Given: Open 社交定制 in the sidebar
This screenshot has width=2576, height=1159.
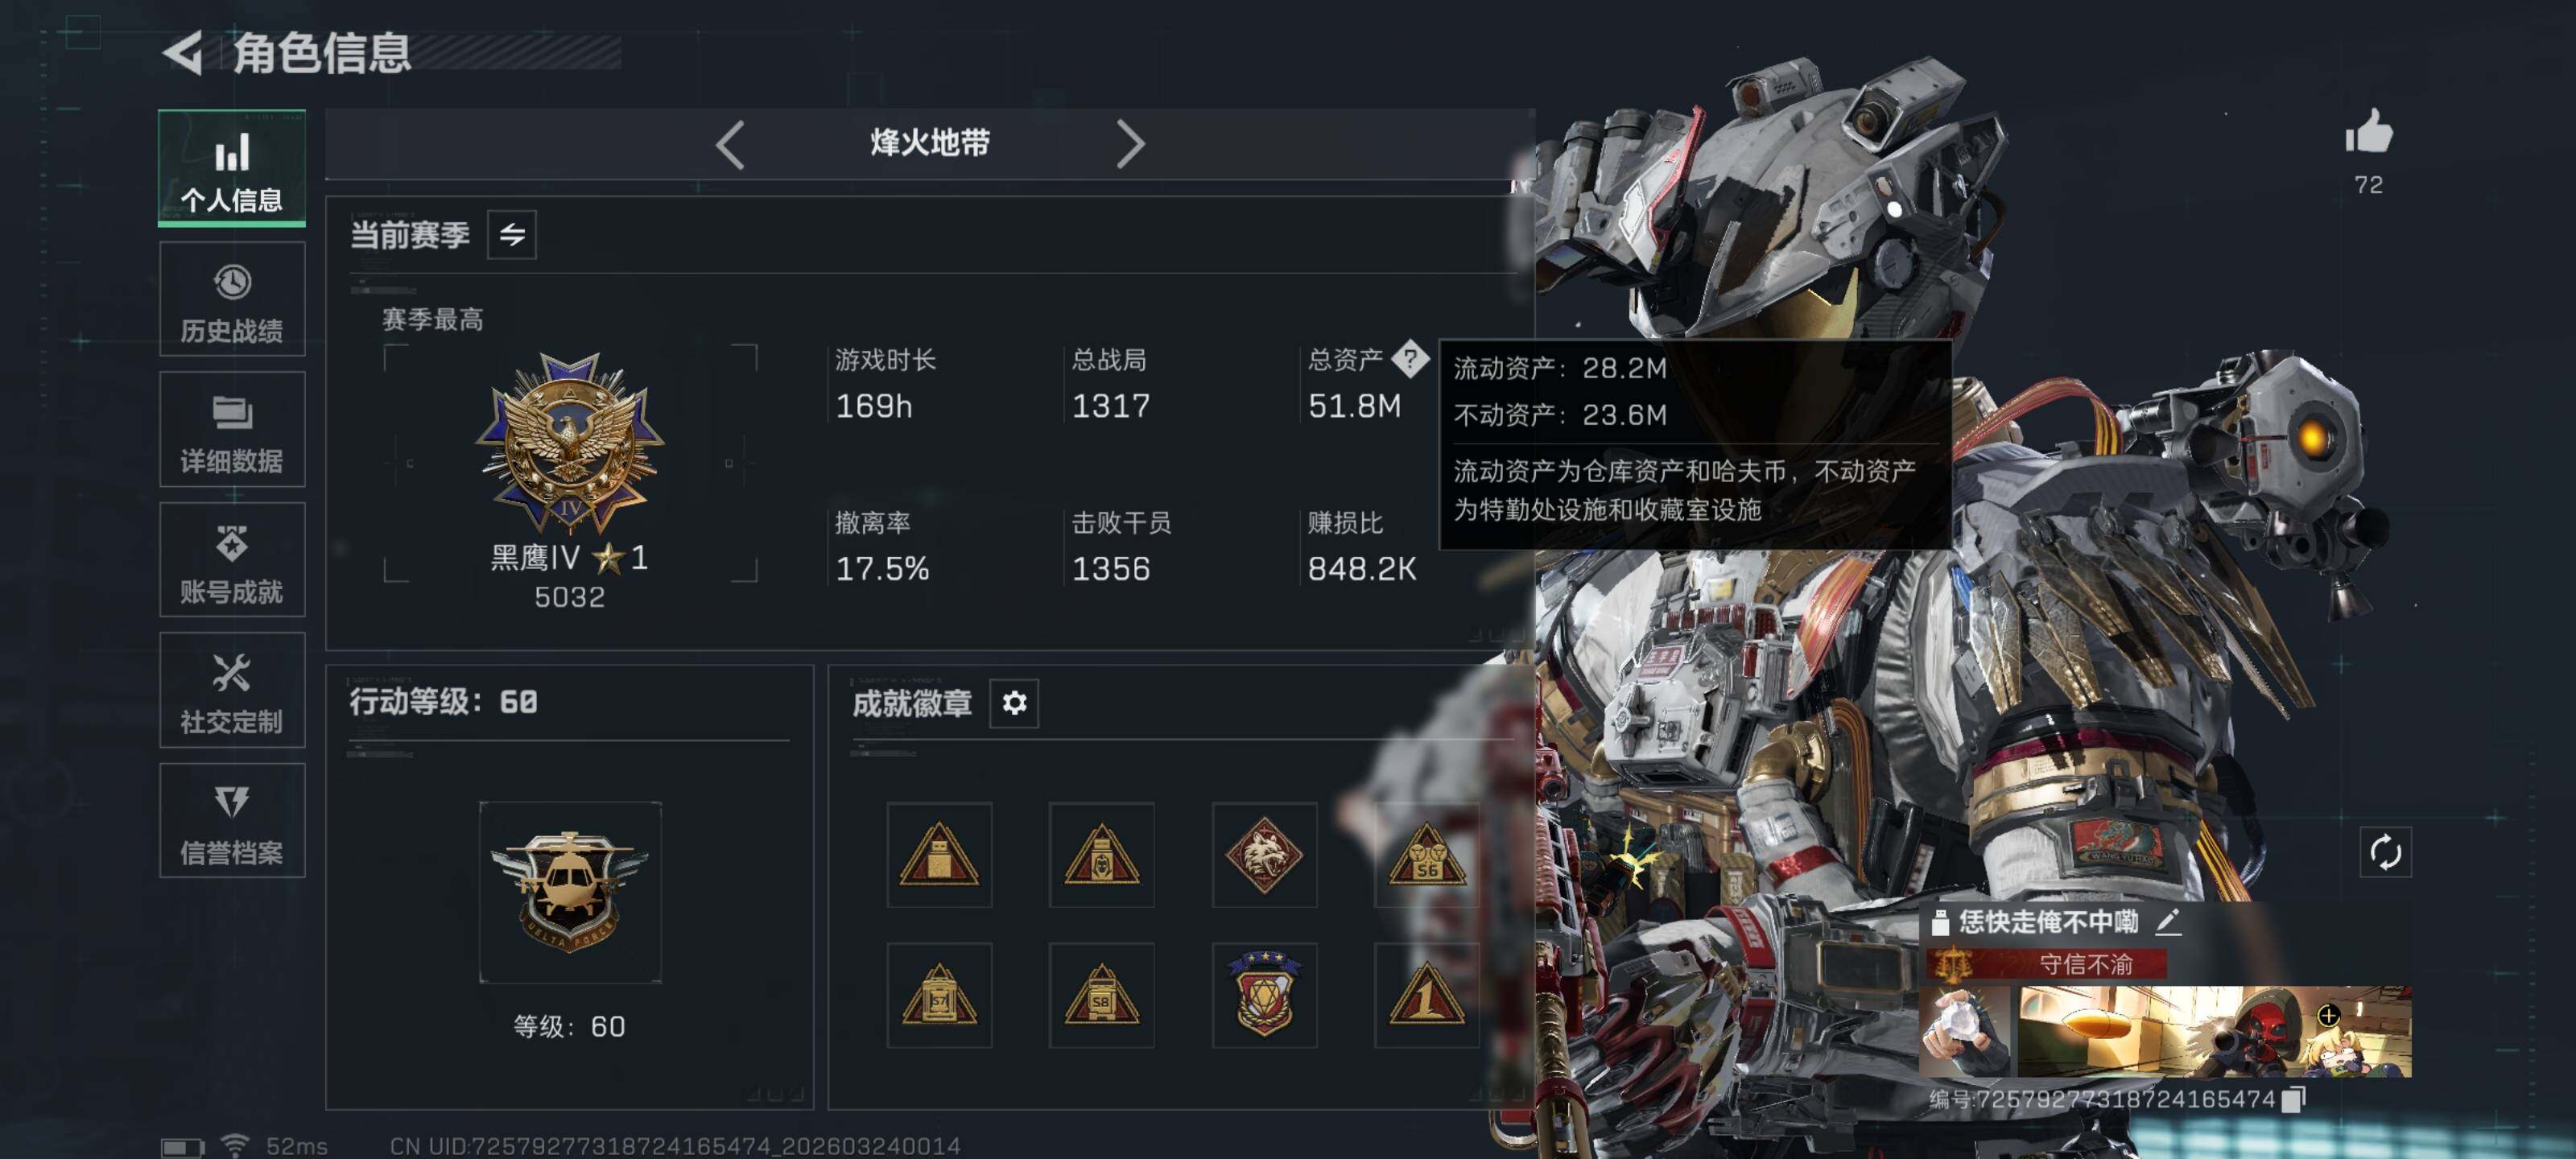Looking at the screenshot, I should click(232, 690).
